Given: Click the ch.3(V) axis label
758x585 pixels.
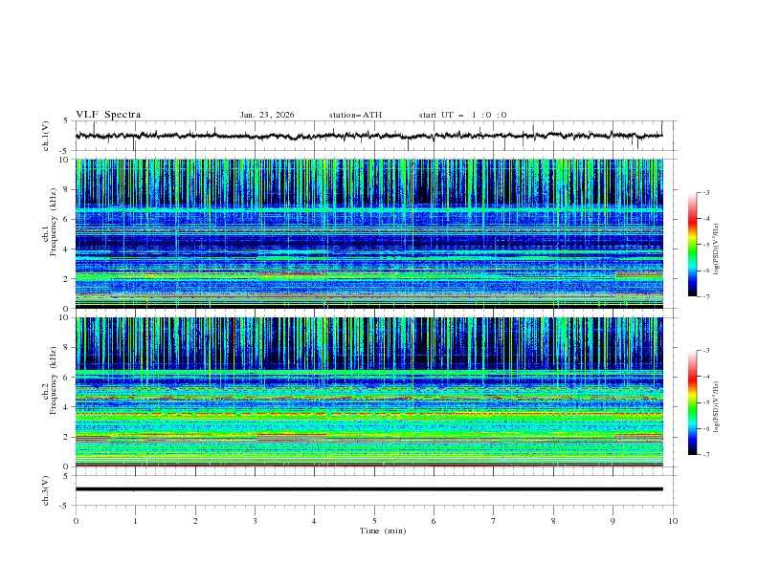Looking at the screenshot, I should point(47,489).
